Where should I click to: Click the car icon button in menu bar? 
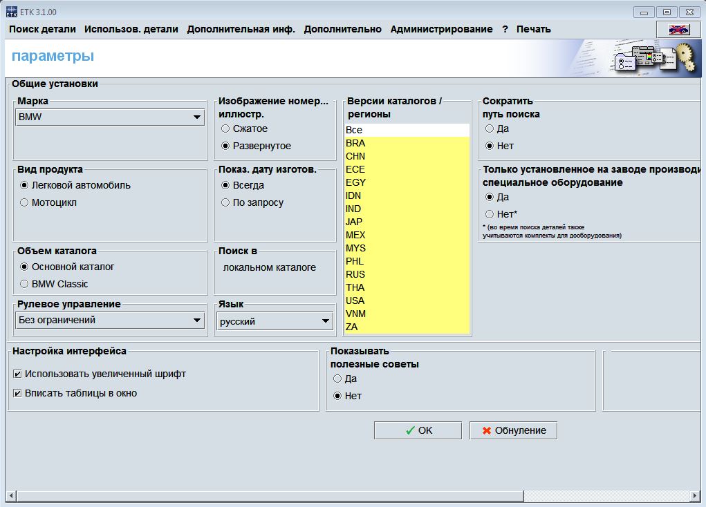678,30
